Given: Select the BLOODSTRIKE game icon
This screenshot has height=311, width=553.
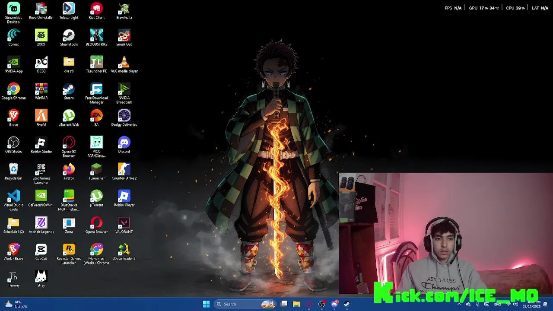Looking at the screenshot, I should pyautogui.click(x=96, y=38).
